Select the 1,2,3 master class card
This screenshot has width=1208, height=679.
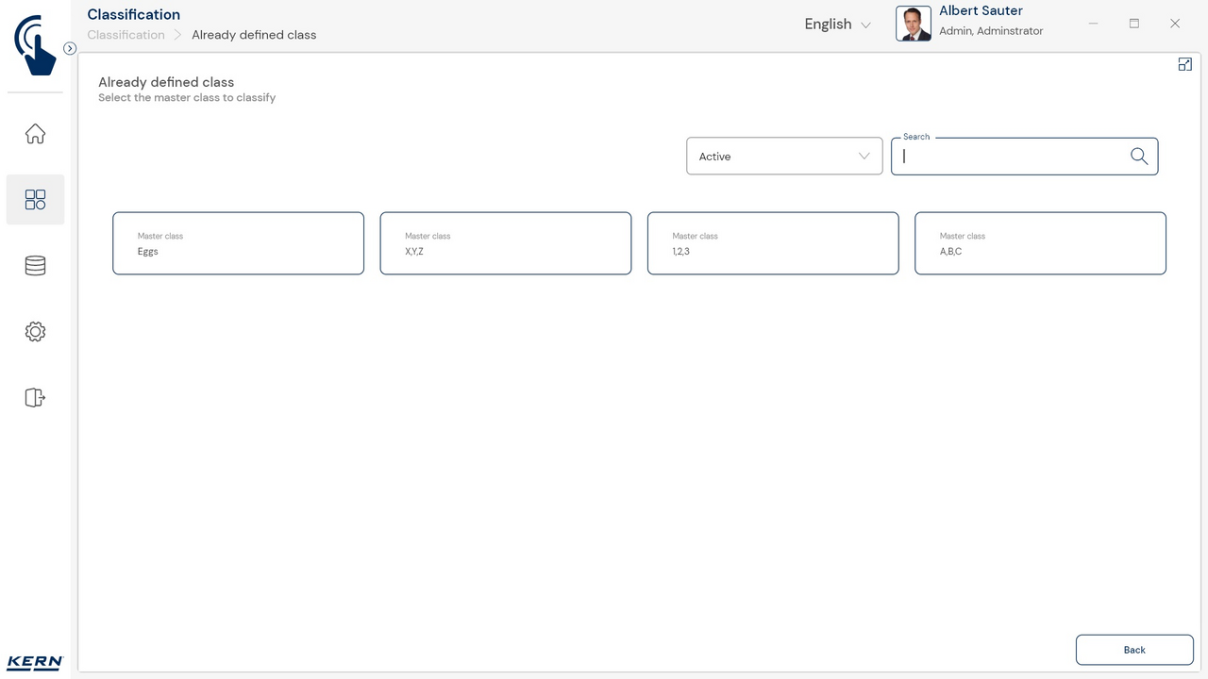(x=772, y=243)
